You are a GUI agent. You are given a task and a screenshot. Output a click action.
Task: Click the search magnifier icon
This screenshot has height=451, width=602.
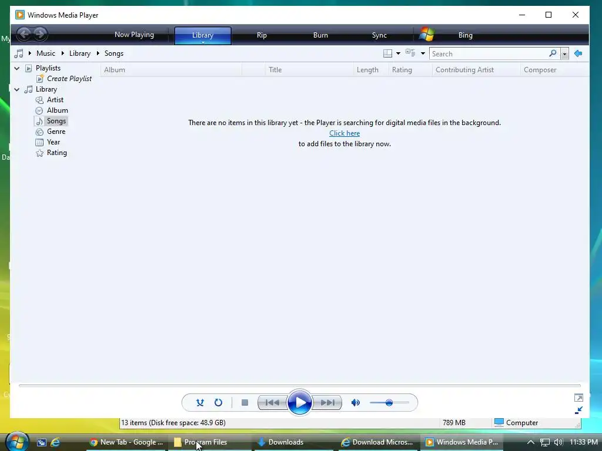click(x=553, y=53)
